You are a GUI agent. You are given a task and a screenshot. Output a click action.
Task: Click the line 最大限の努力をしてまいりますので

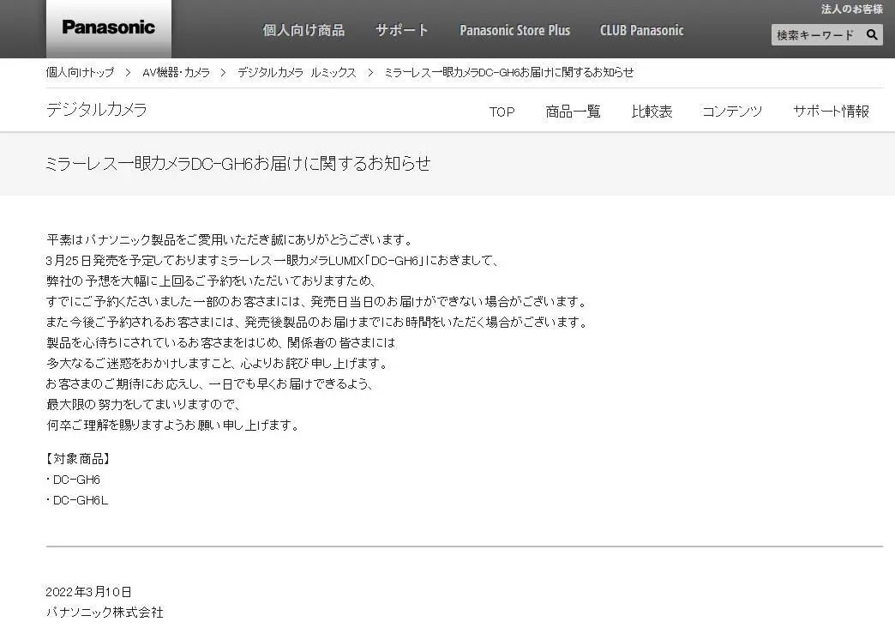point(143,404)
